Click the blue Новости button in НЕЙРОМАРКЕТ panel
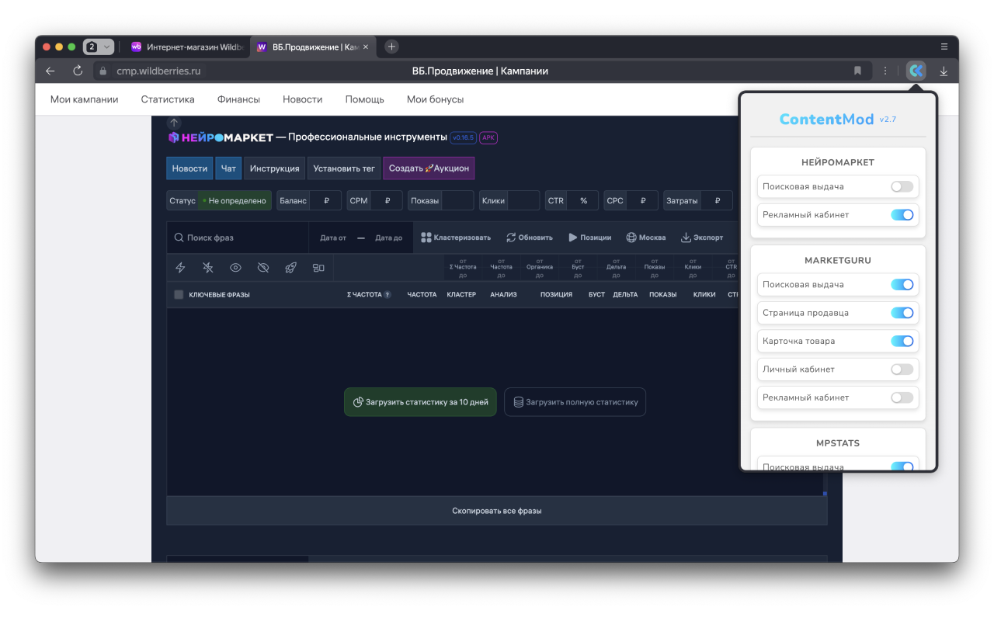The width and height of the screenshot is (994, 621). pos(189,168)
